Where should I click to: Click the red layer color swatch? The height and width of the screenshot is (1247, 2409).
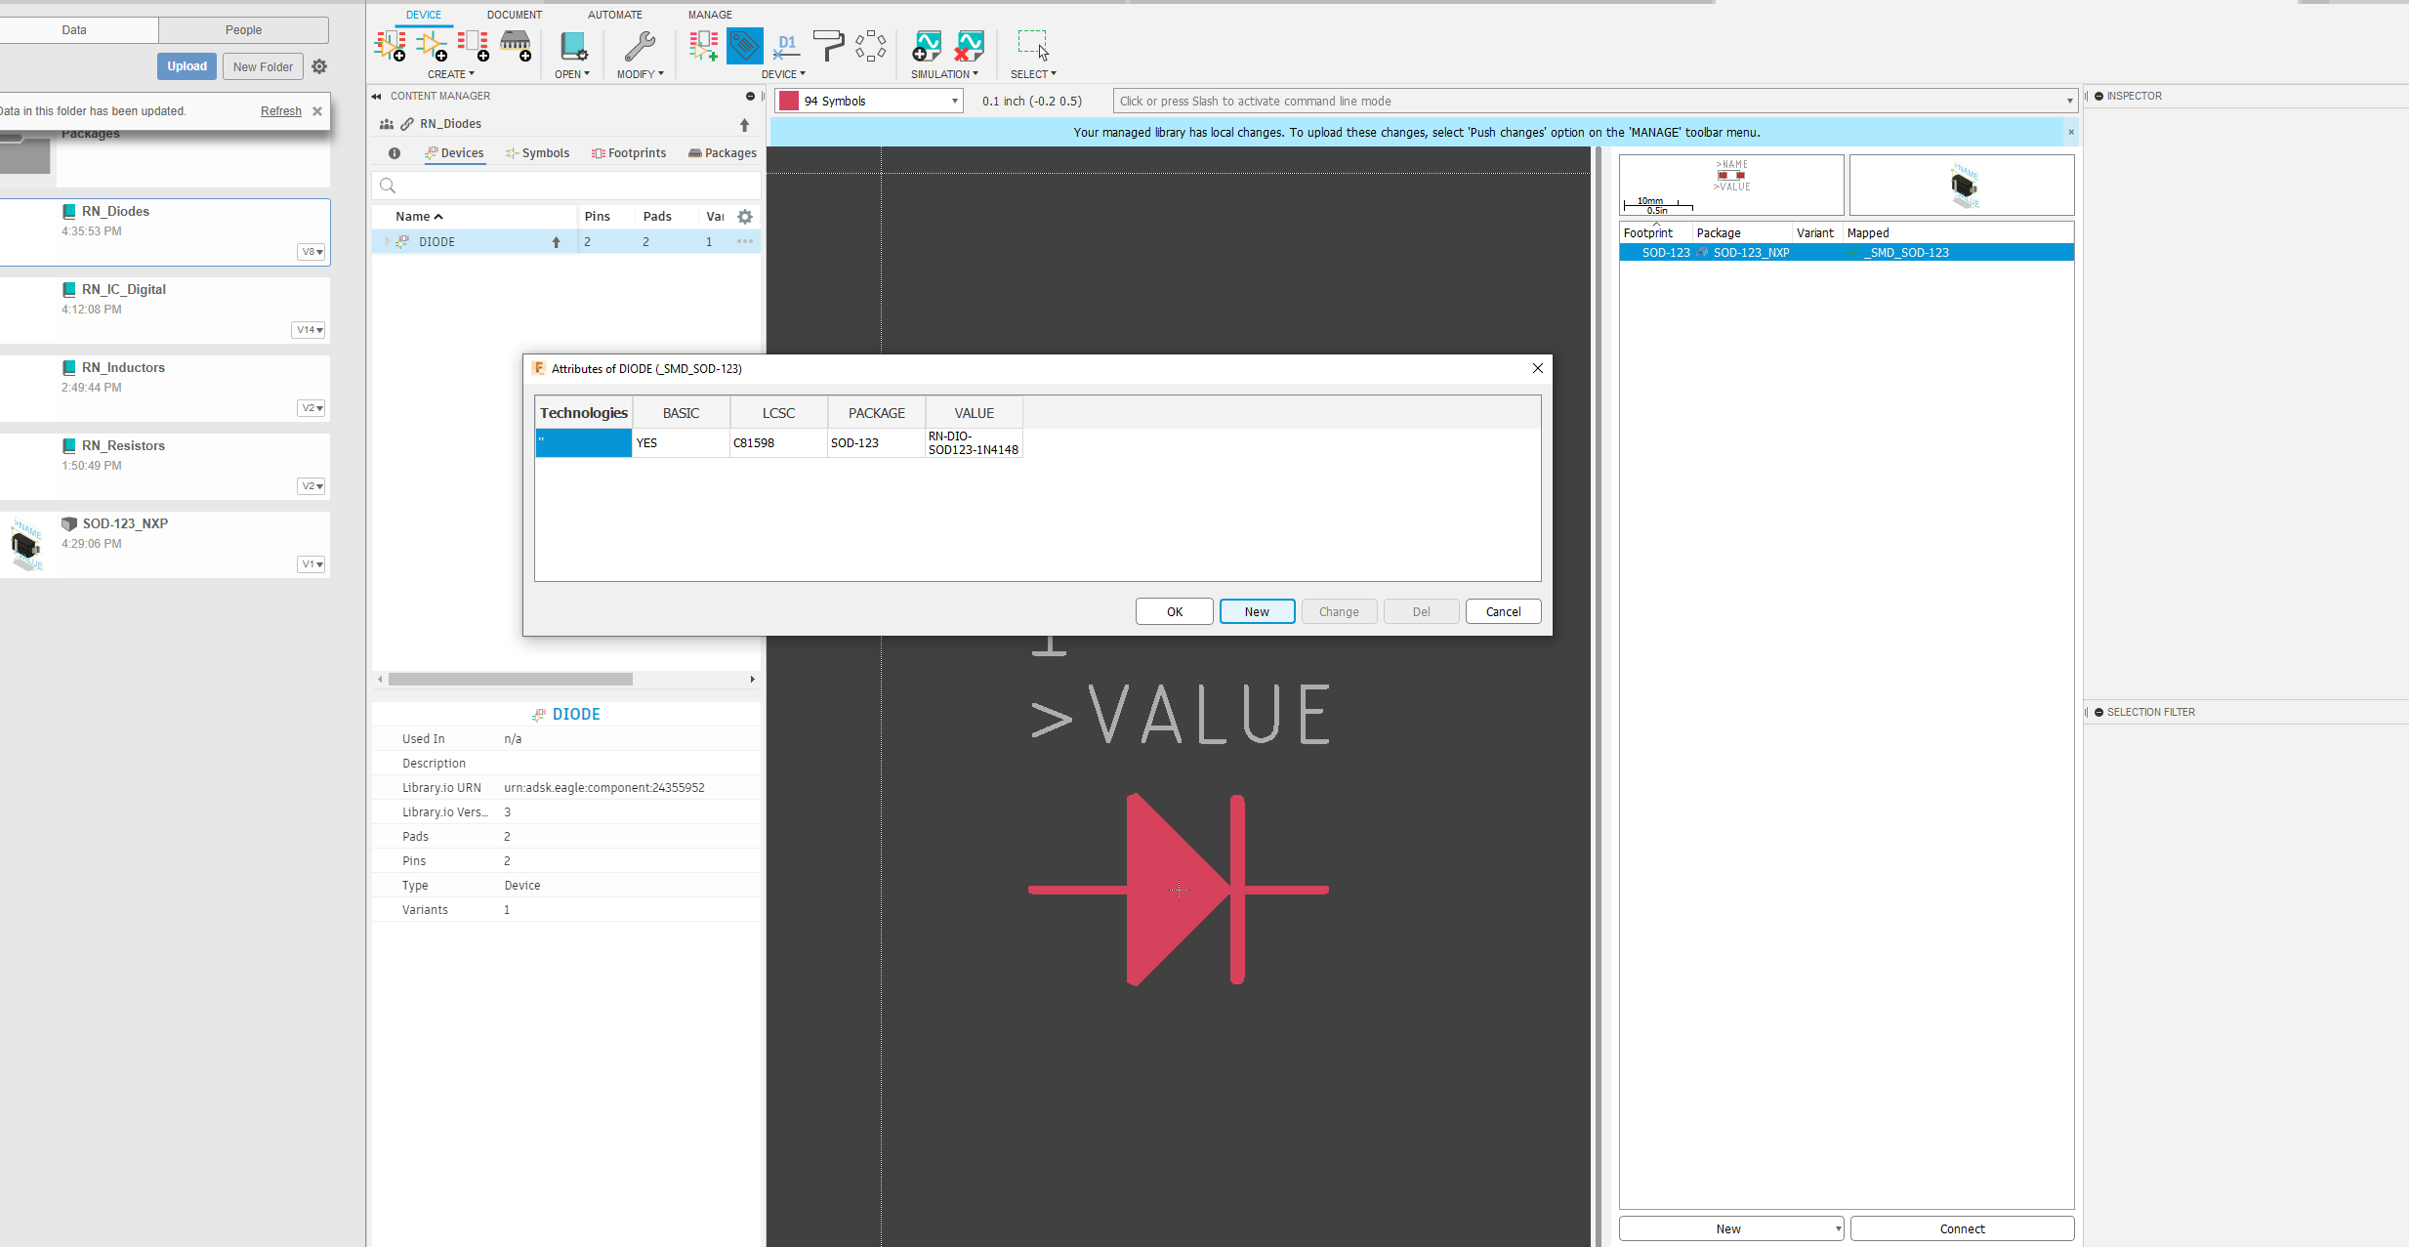787,100
